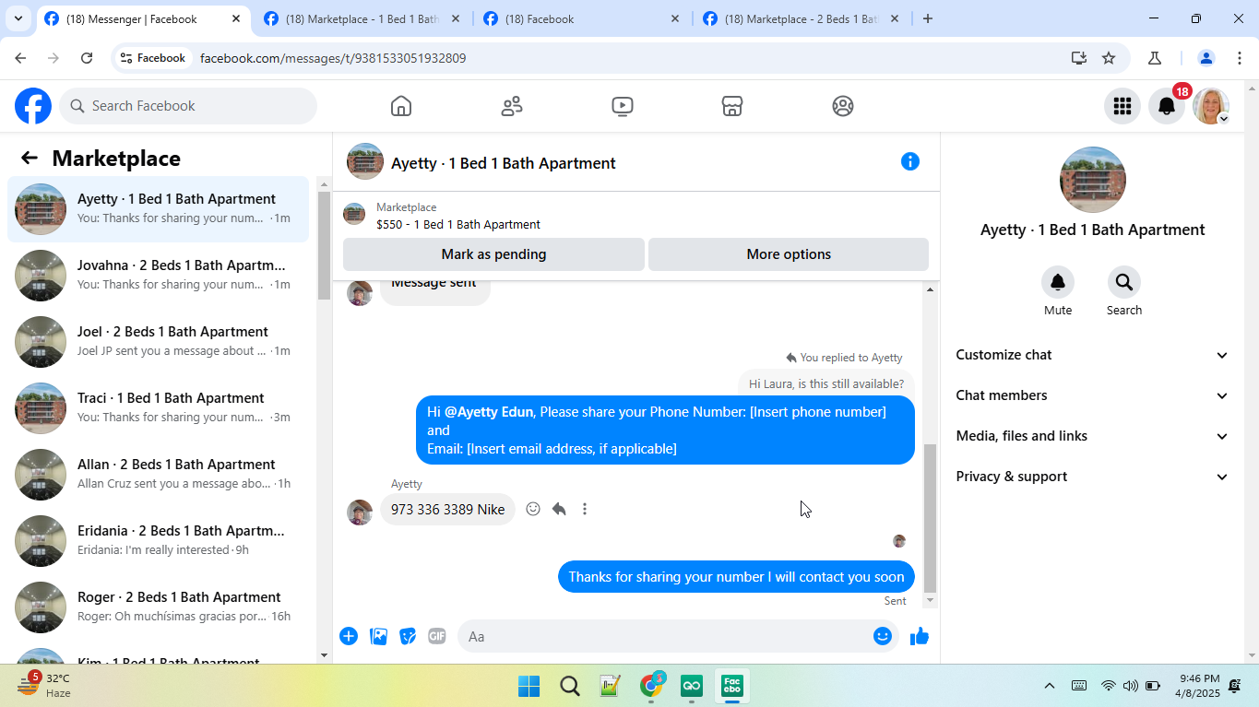This screenshot has width=1259, height=707.
Task: Open Roger 2 Beds 1 Bath conversation
Action: [159, 607]
